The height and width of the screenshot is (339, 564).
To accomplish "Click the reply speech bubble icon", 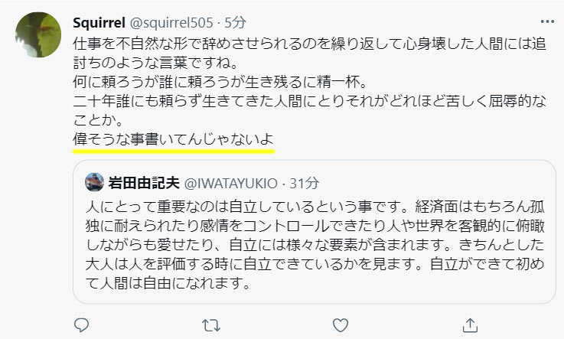I will 81,325.
